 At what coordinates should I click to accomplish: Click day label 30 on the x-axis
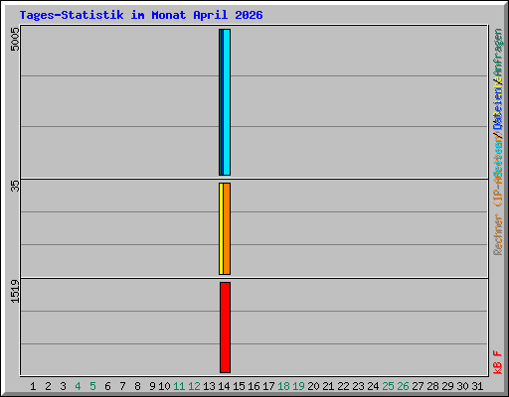pos(462,386)
